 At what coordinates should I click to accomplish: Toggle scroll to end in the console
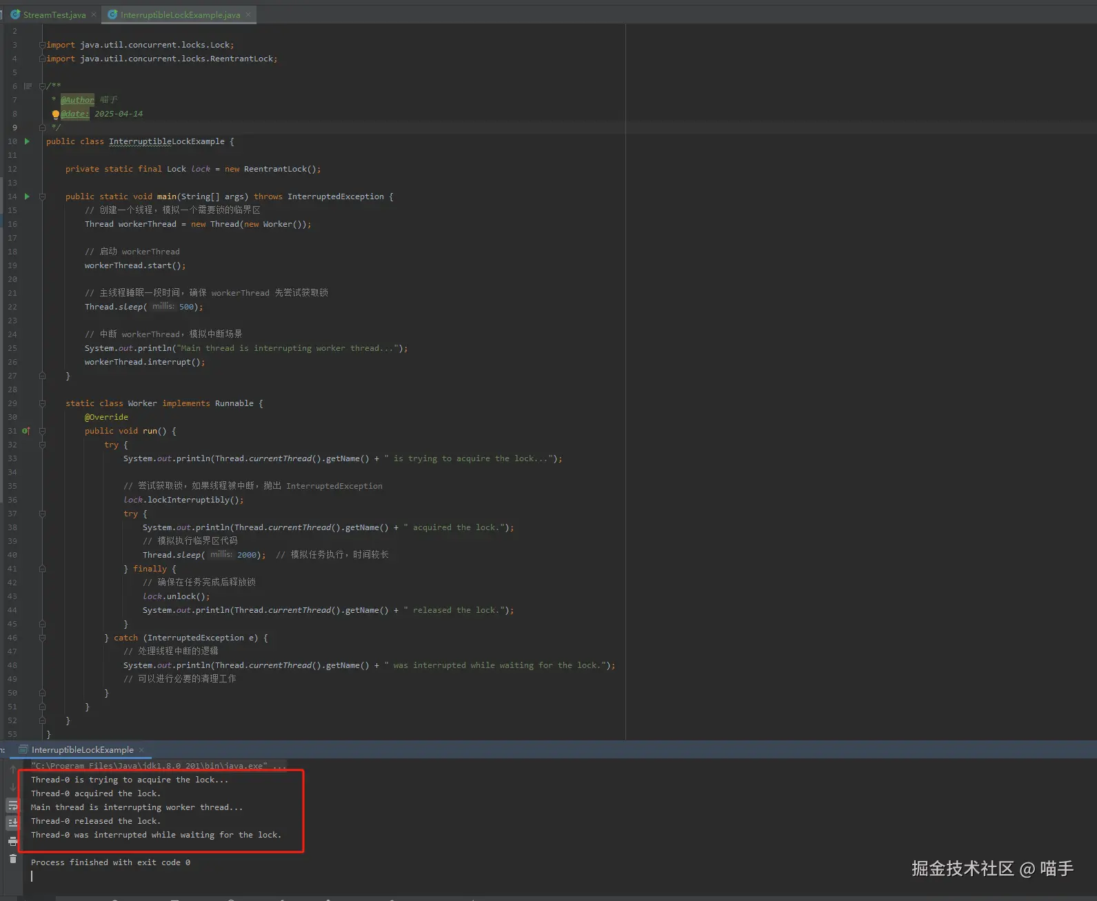[x=12, y=823]
